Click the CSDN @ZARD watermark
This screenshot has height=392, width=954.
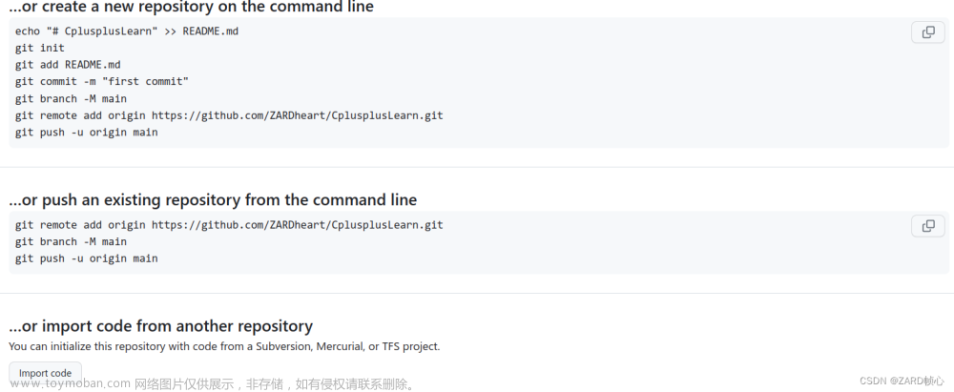(x=902, y=382)
